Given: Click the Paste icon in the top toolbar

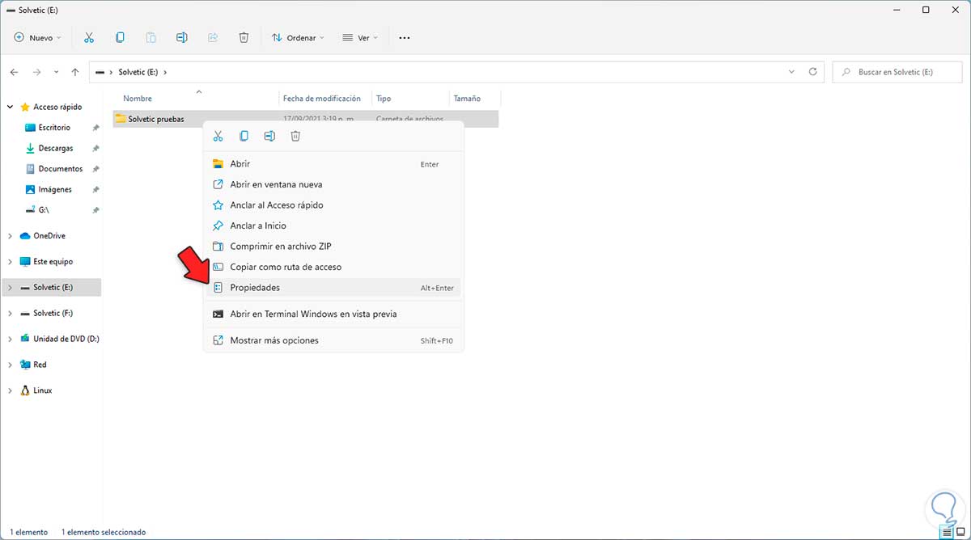Looking at the screenshot, I should (151, 37).
